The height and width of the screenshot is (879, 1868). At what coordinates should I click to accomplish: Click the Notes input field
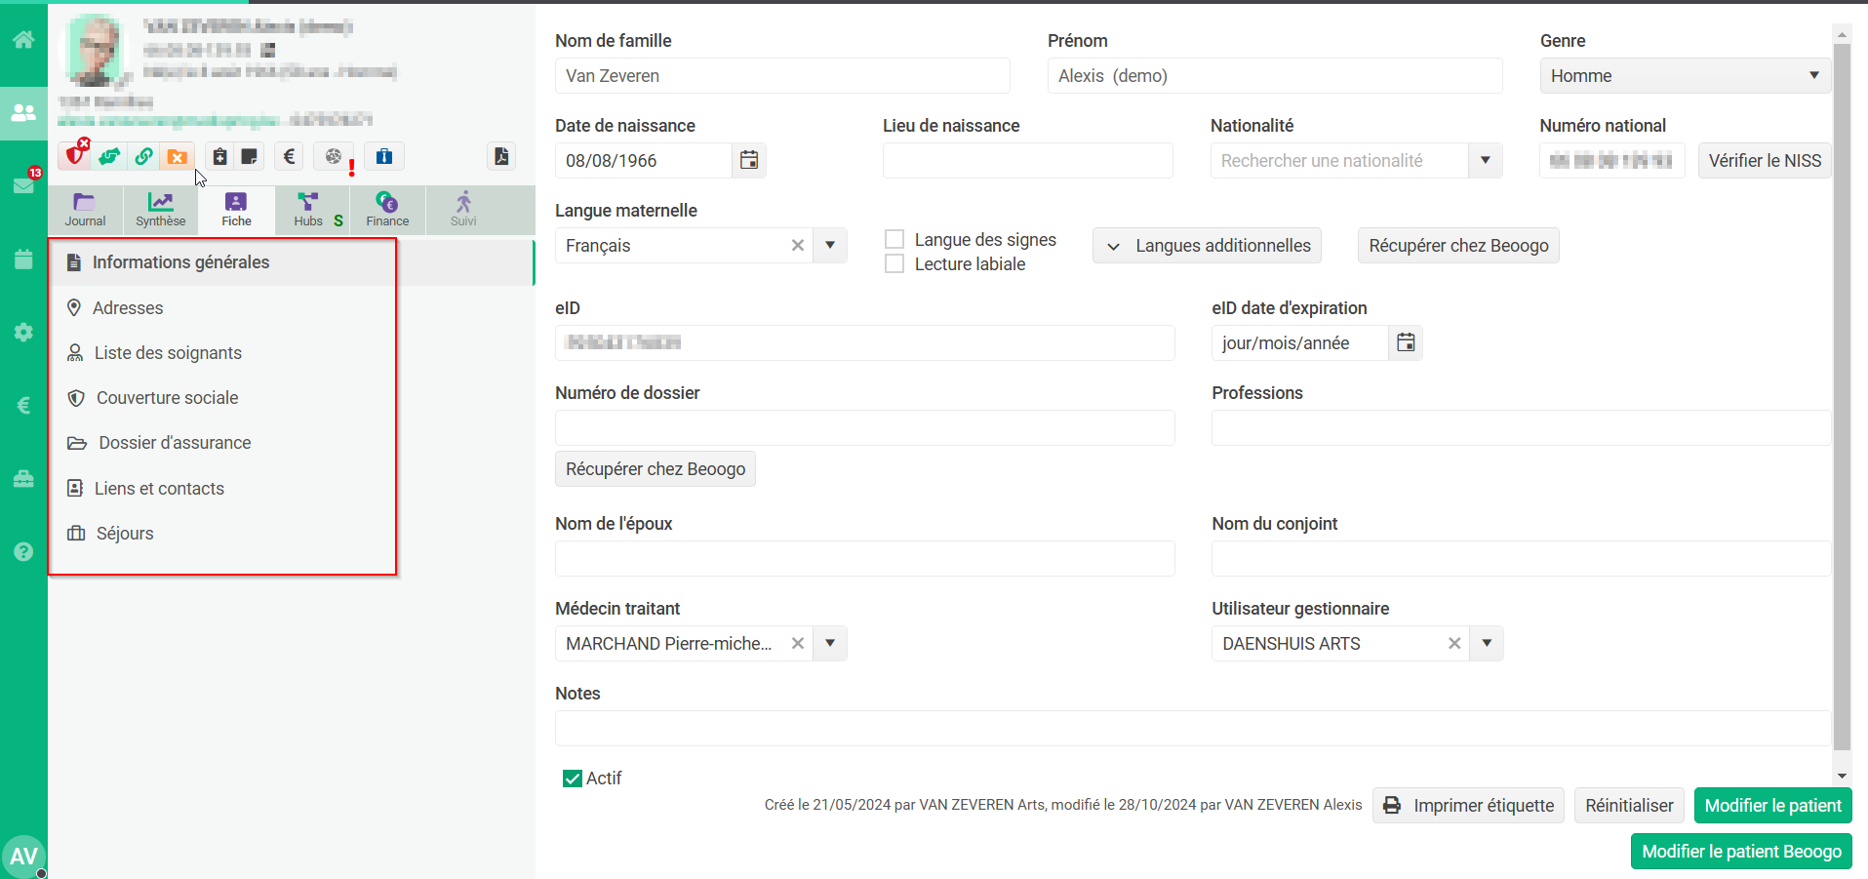click(x=1193, y=728)
